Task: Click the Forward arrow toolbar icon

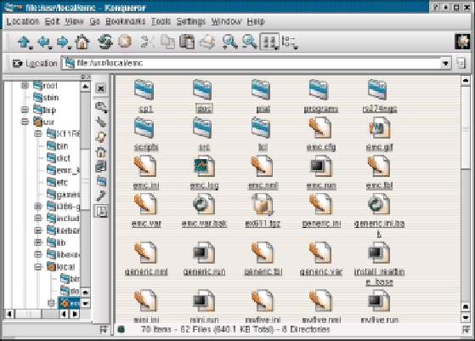Action: [x=62, y=42]
